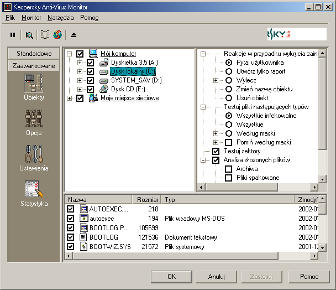Click the AUTOEXEC.... file icon
The width and height of the screenshot is (336, 290).
[84, 209]
